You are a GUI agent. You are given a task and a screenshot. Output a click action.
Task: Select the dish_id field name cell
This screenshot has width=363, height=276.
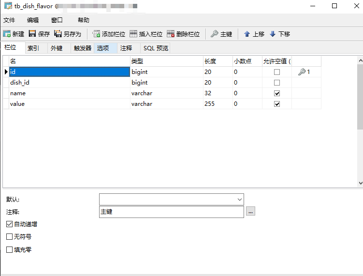point(70,83)
